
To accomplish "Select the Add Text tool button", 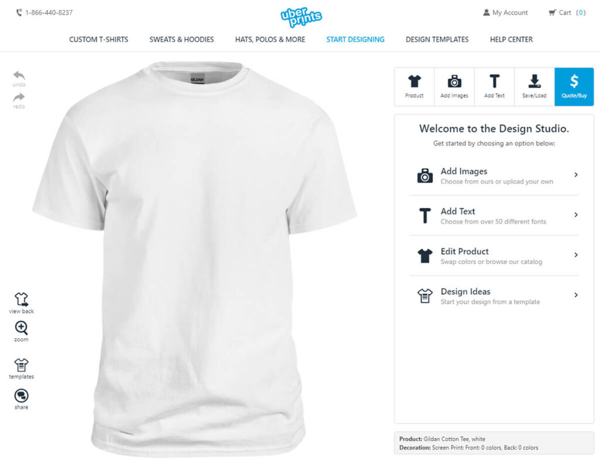I will pos(495,87).
